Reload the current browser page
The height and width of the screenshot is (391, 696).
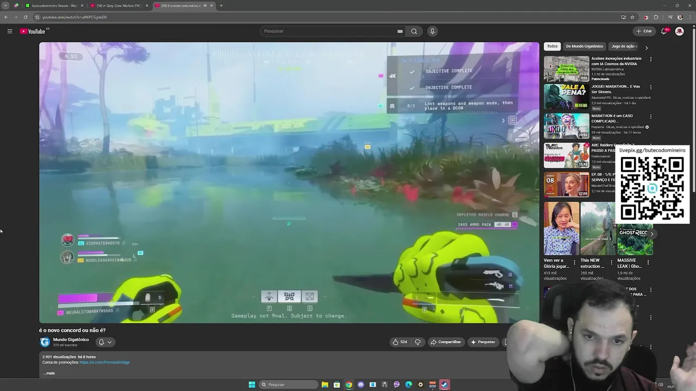tap(25, 17)
